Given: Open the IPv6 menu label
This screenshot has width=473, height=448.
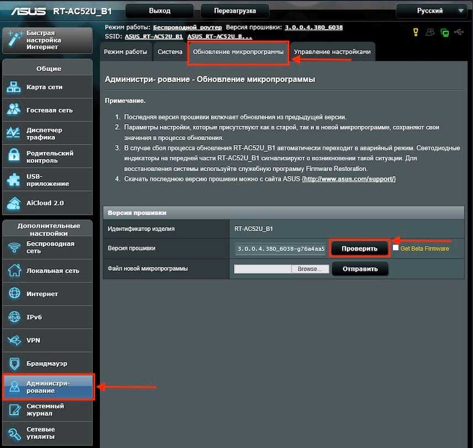Looking at the screenshot, I should click(x=34, y=317).
